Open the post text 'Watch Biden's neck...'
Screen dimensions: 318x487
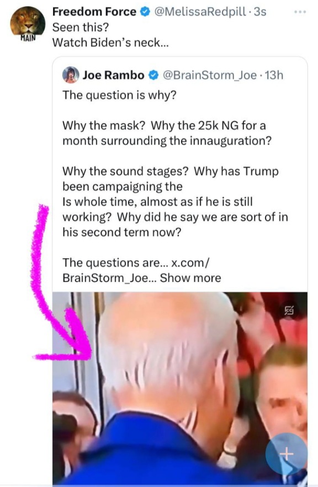coord(110,42)
